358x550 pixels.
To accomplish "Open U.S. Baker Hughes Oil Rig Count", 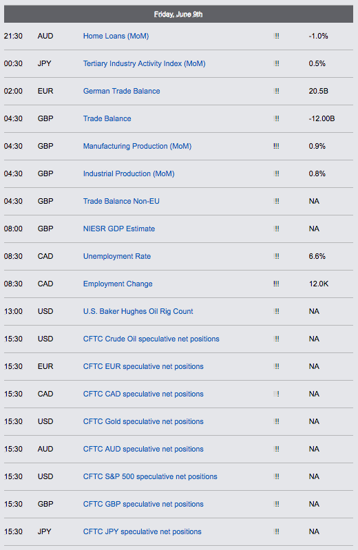I will click(138, 311).
